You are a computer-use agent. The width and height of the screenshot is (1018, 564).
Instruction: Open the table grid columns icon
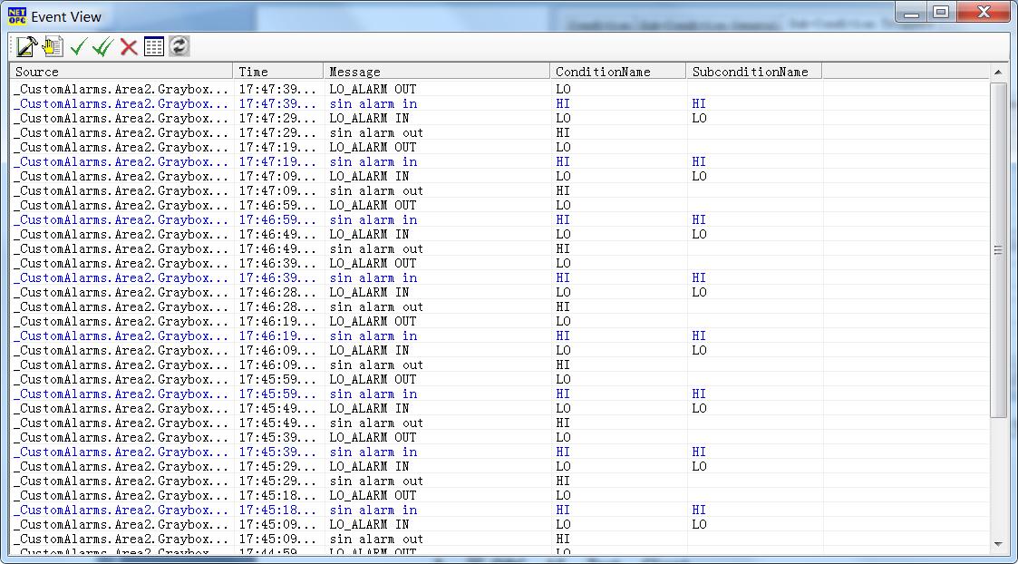coord(154,47)
